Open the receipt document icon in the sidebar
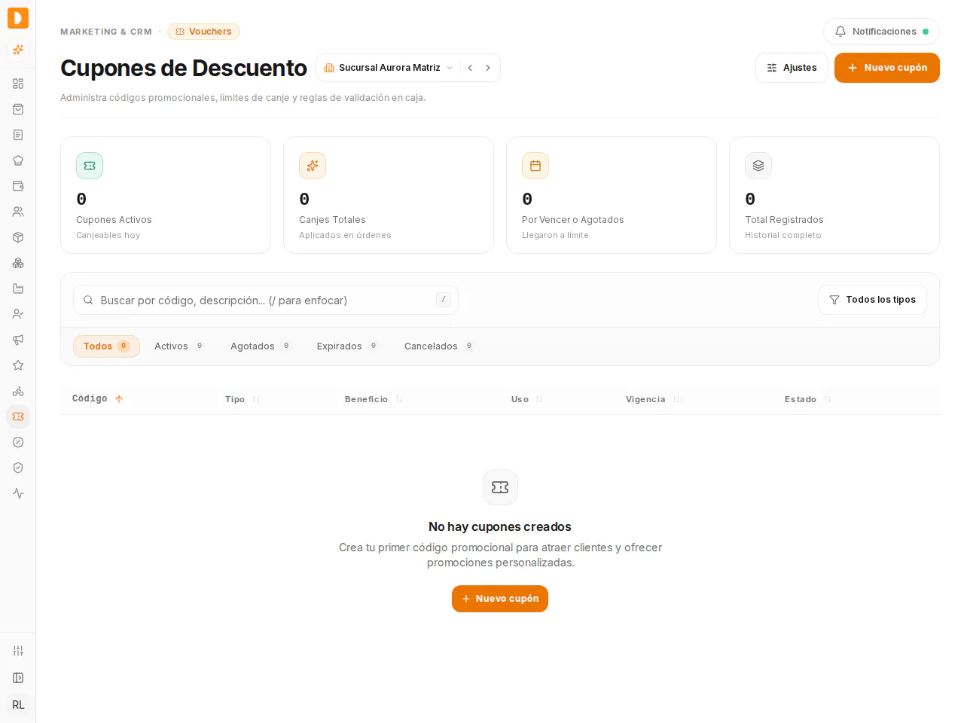 click(18, 135)
